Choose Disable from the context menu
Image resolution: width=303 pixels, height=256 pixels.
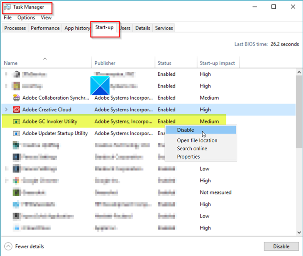[x=201, y=130]
